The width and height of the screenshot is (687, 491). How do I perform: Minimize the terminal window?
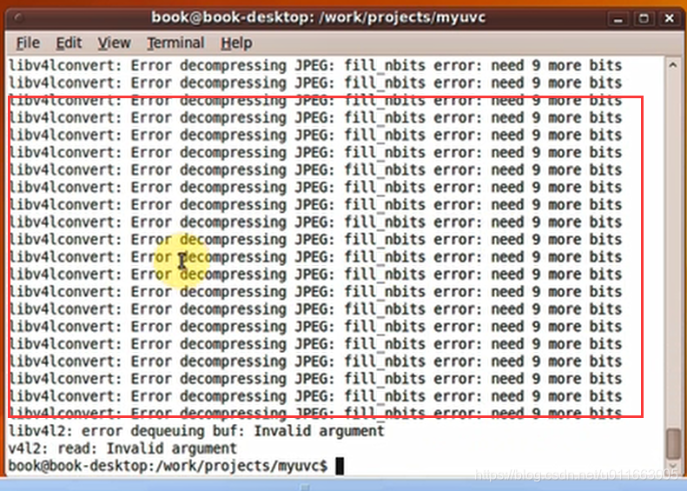coord(618,19)
